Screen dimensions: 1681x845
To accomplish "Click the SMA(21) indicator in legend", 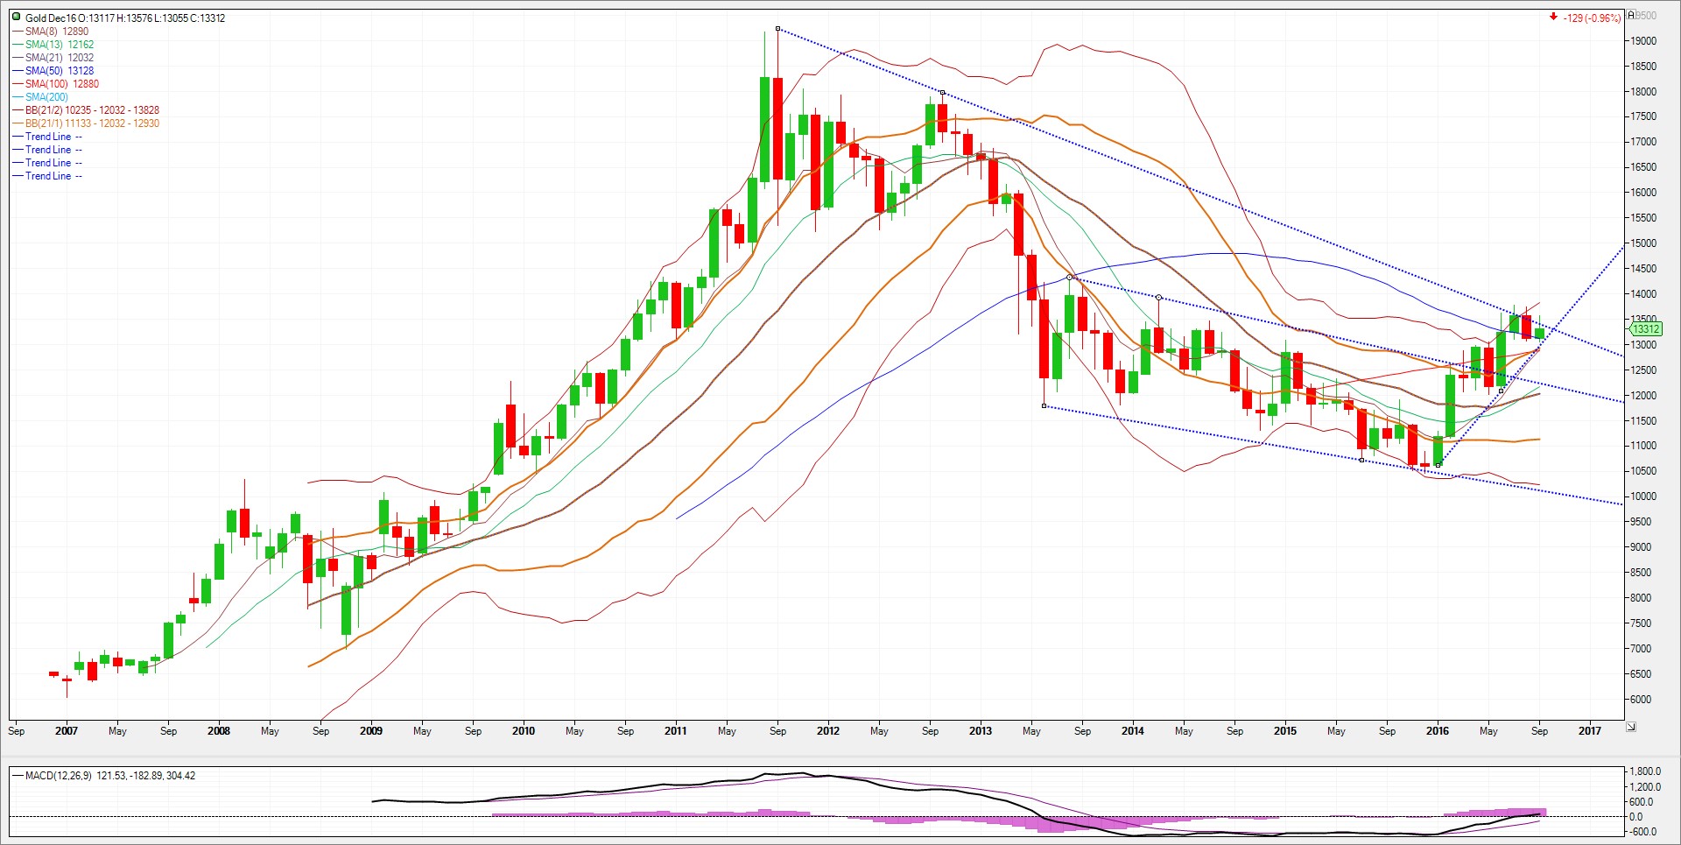I will (x=59, y=58).
